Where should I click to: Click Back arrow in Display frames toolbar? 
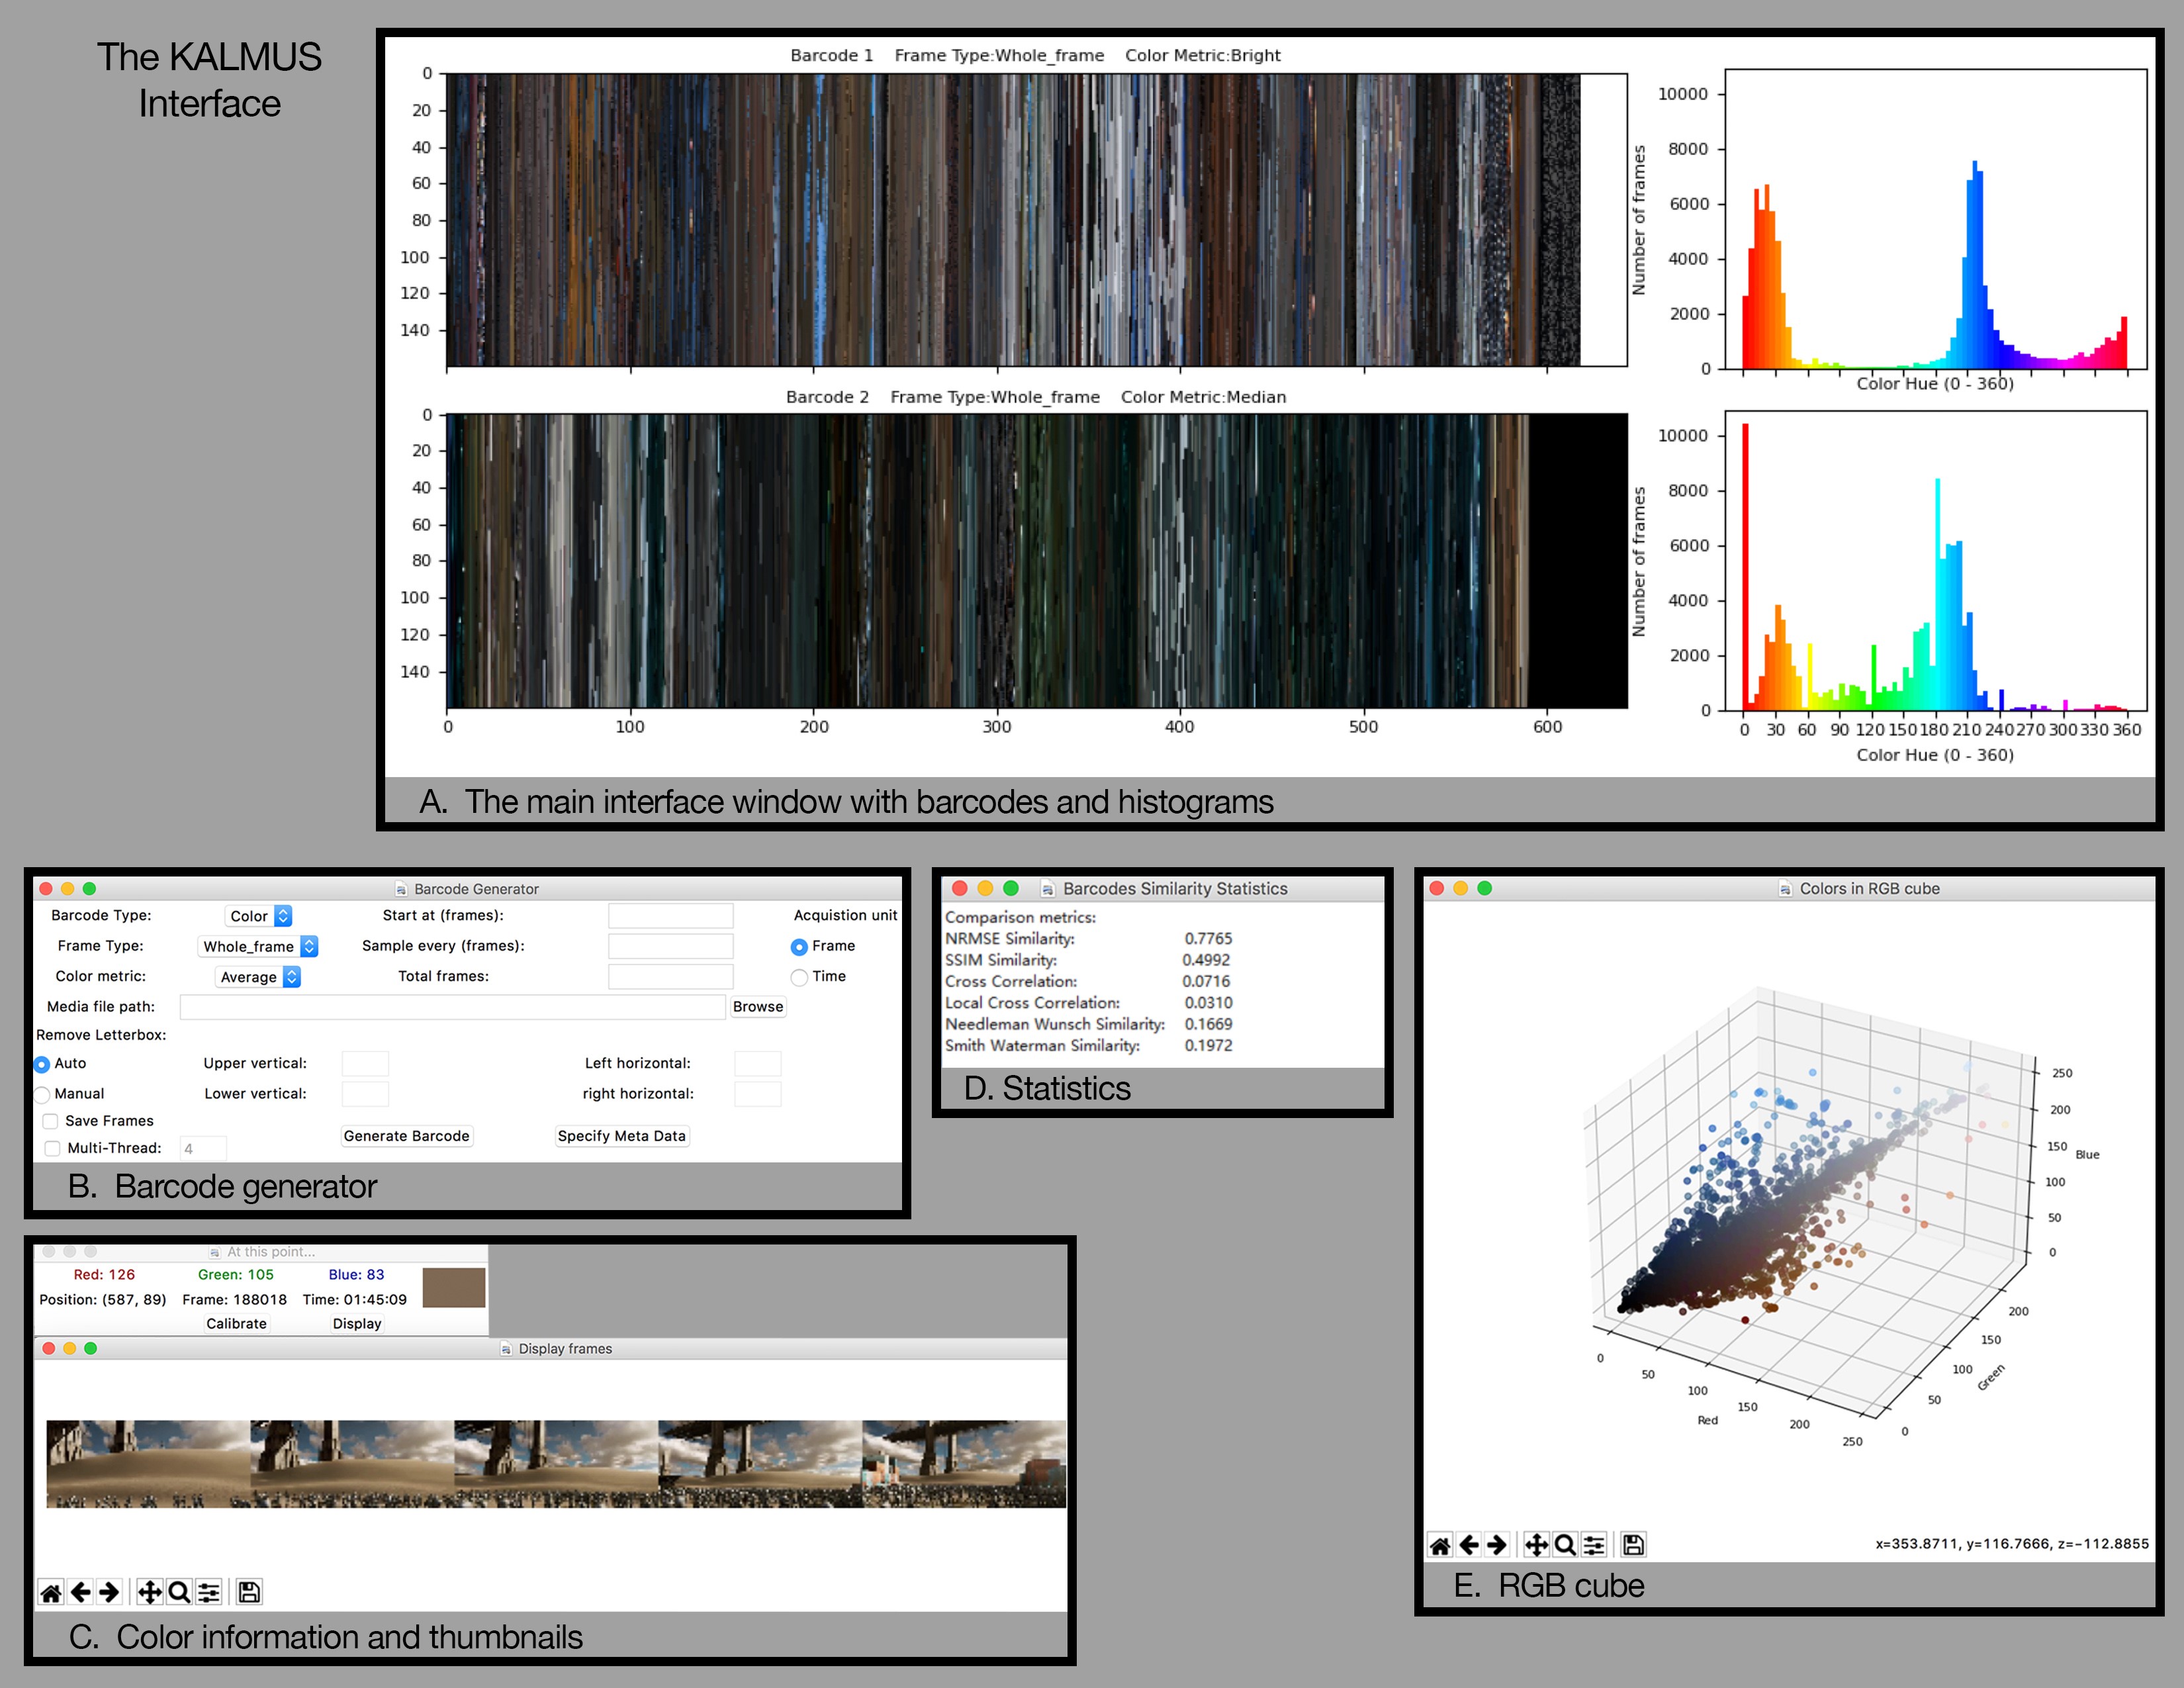pyautogui.click(x=81, y=1592)
